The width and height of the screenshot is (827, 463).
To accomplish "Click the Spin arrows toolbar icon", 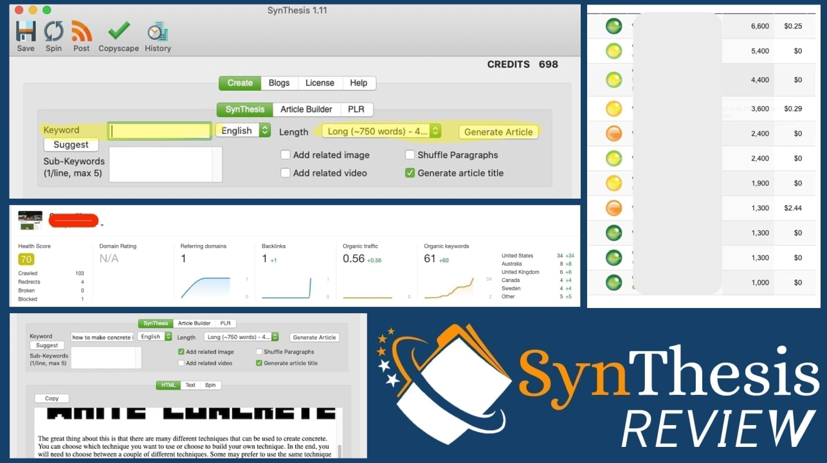I will pyautogui.click(x=53, y=31).
